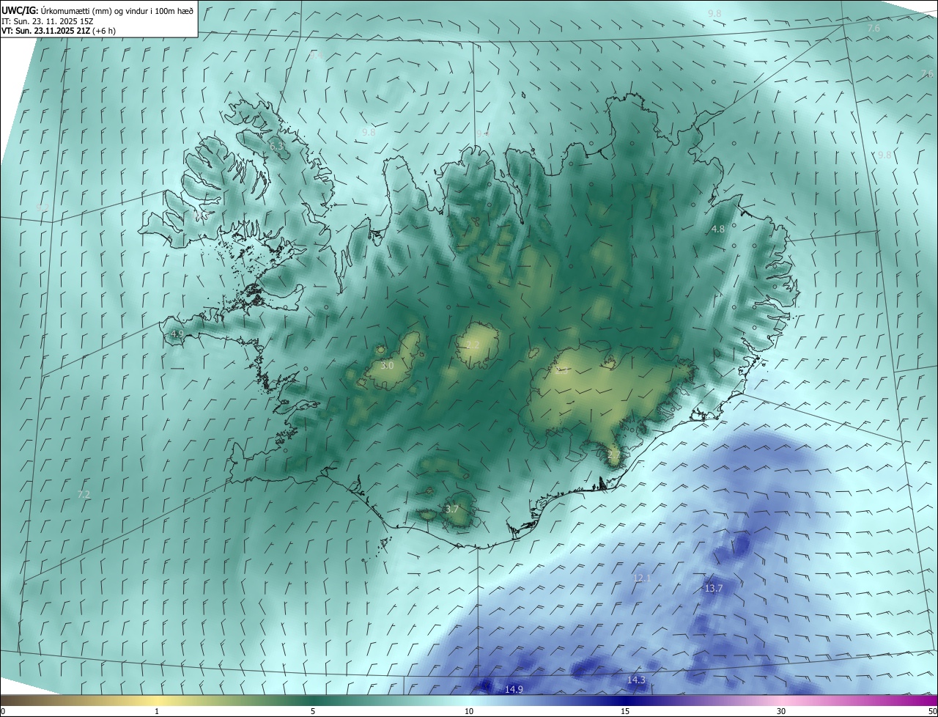Click the 15 tick on the color scale

coord(625,711)
